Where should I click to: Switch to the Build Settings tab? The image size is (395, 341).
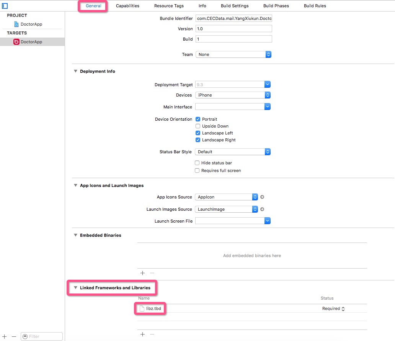tap(235, 6)
